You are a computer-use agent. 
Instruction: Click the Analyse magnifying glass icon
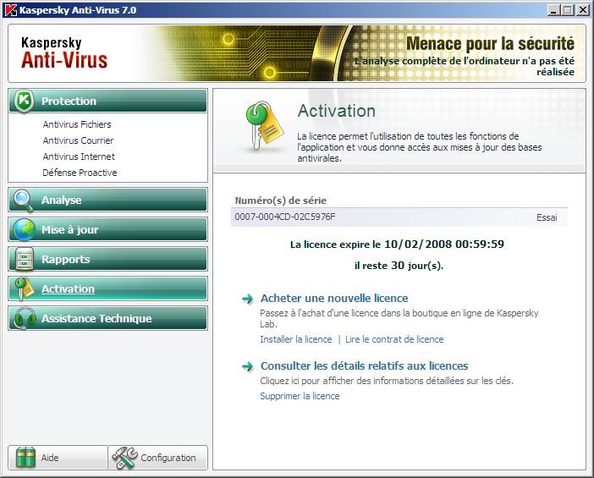pos(25,201)
